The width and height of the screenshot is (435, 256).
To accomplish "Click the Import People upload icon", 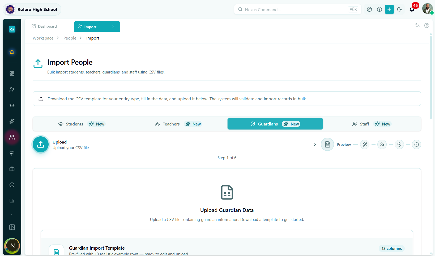I will (x=38, y=64).
